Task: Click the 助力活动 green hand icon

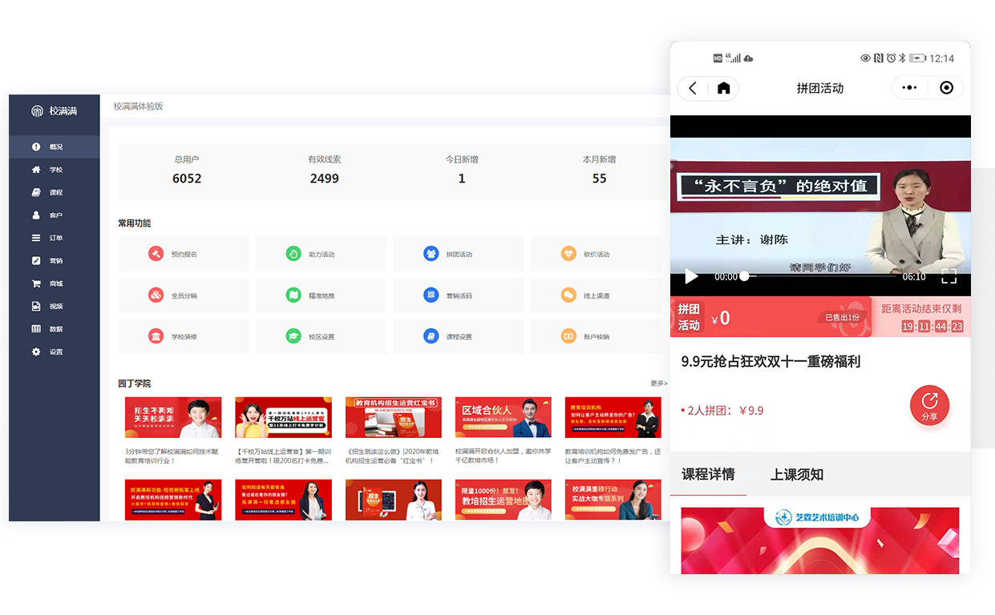Action: pyautogui.click(x=293, y=254)
